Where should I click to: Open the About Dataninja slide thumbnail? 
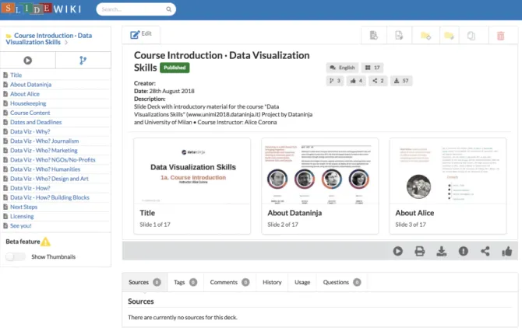(x=320, y=186)
